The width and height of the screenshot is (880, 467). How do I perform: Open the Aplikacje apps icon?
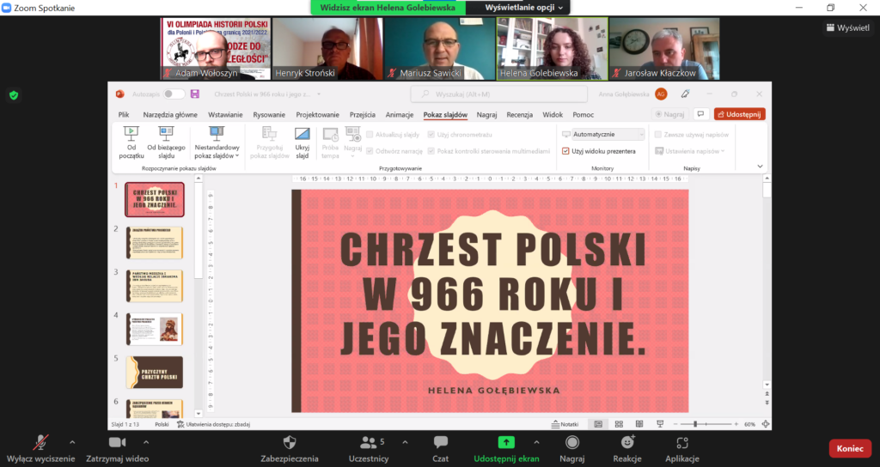(681, 442)
